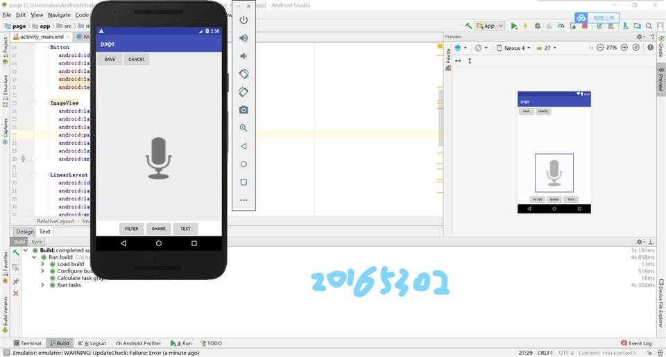Open the Event Log panel

(636, 343)
